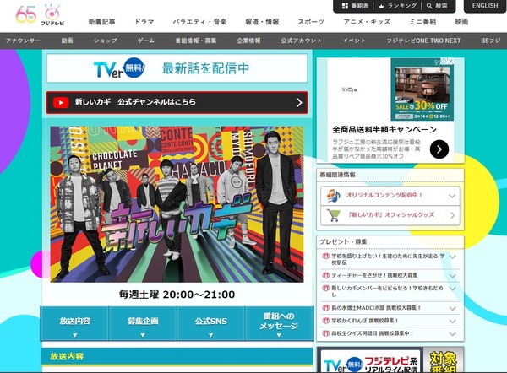507x373 pixels.
Task: Click the shopping cart icon for official goods
Action: 334,215
